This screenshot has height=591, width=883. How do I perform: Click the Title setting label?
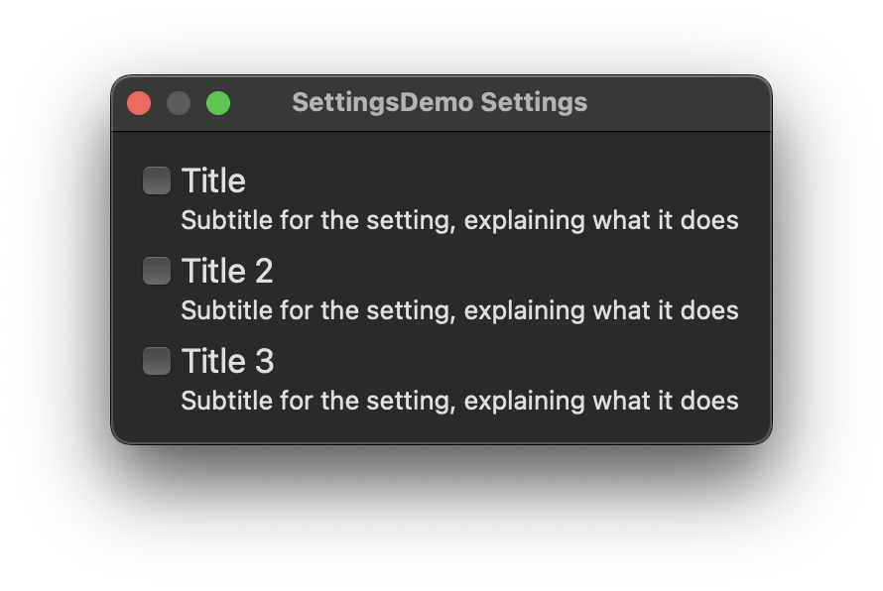213,179
